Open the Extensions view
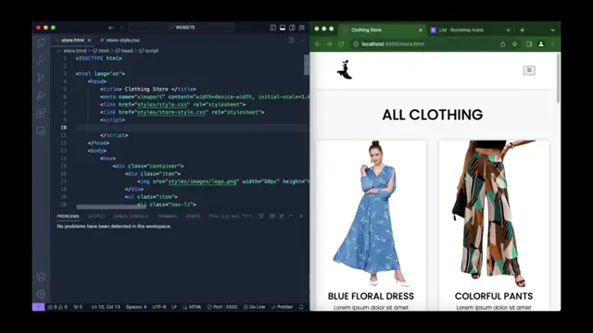 click(41, 113)
